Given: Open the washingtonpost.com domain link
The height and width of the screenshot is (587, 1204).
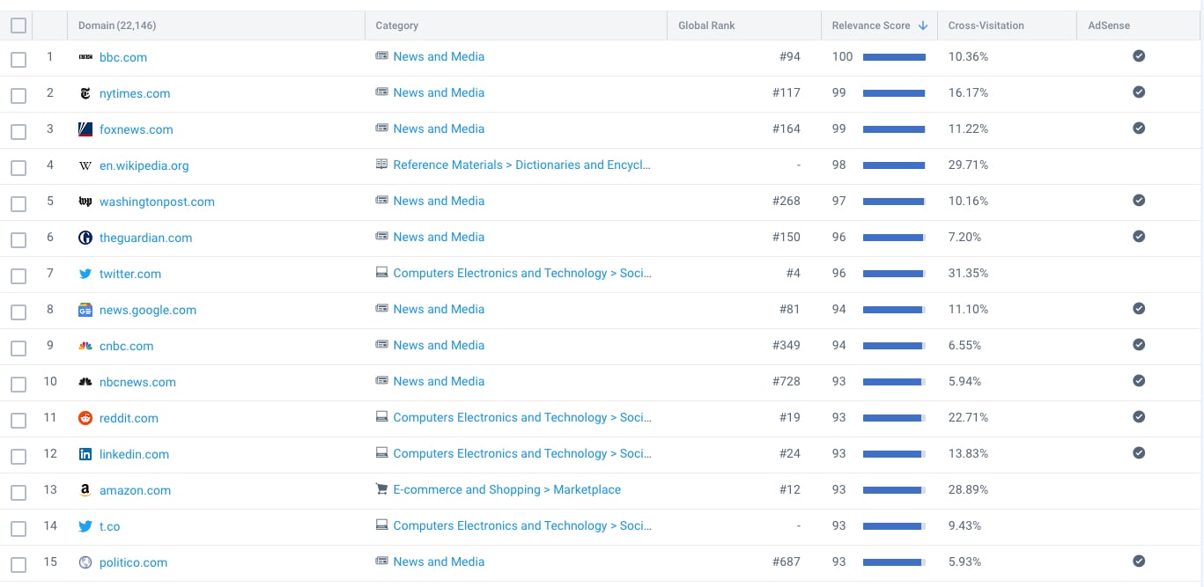Looking at the screenshot, I should [157, 202].
